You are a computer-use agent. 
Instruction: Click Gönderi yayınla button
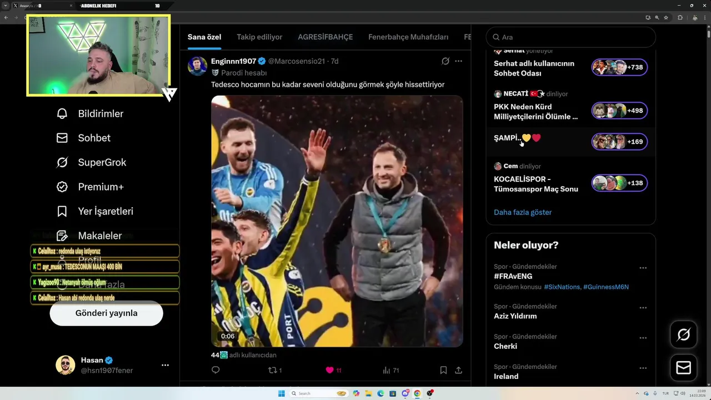[x=107, y=313]
